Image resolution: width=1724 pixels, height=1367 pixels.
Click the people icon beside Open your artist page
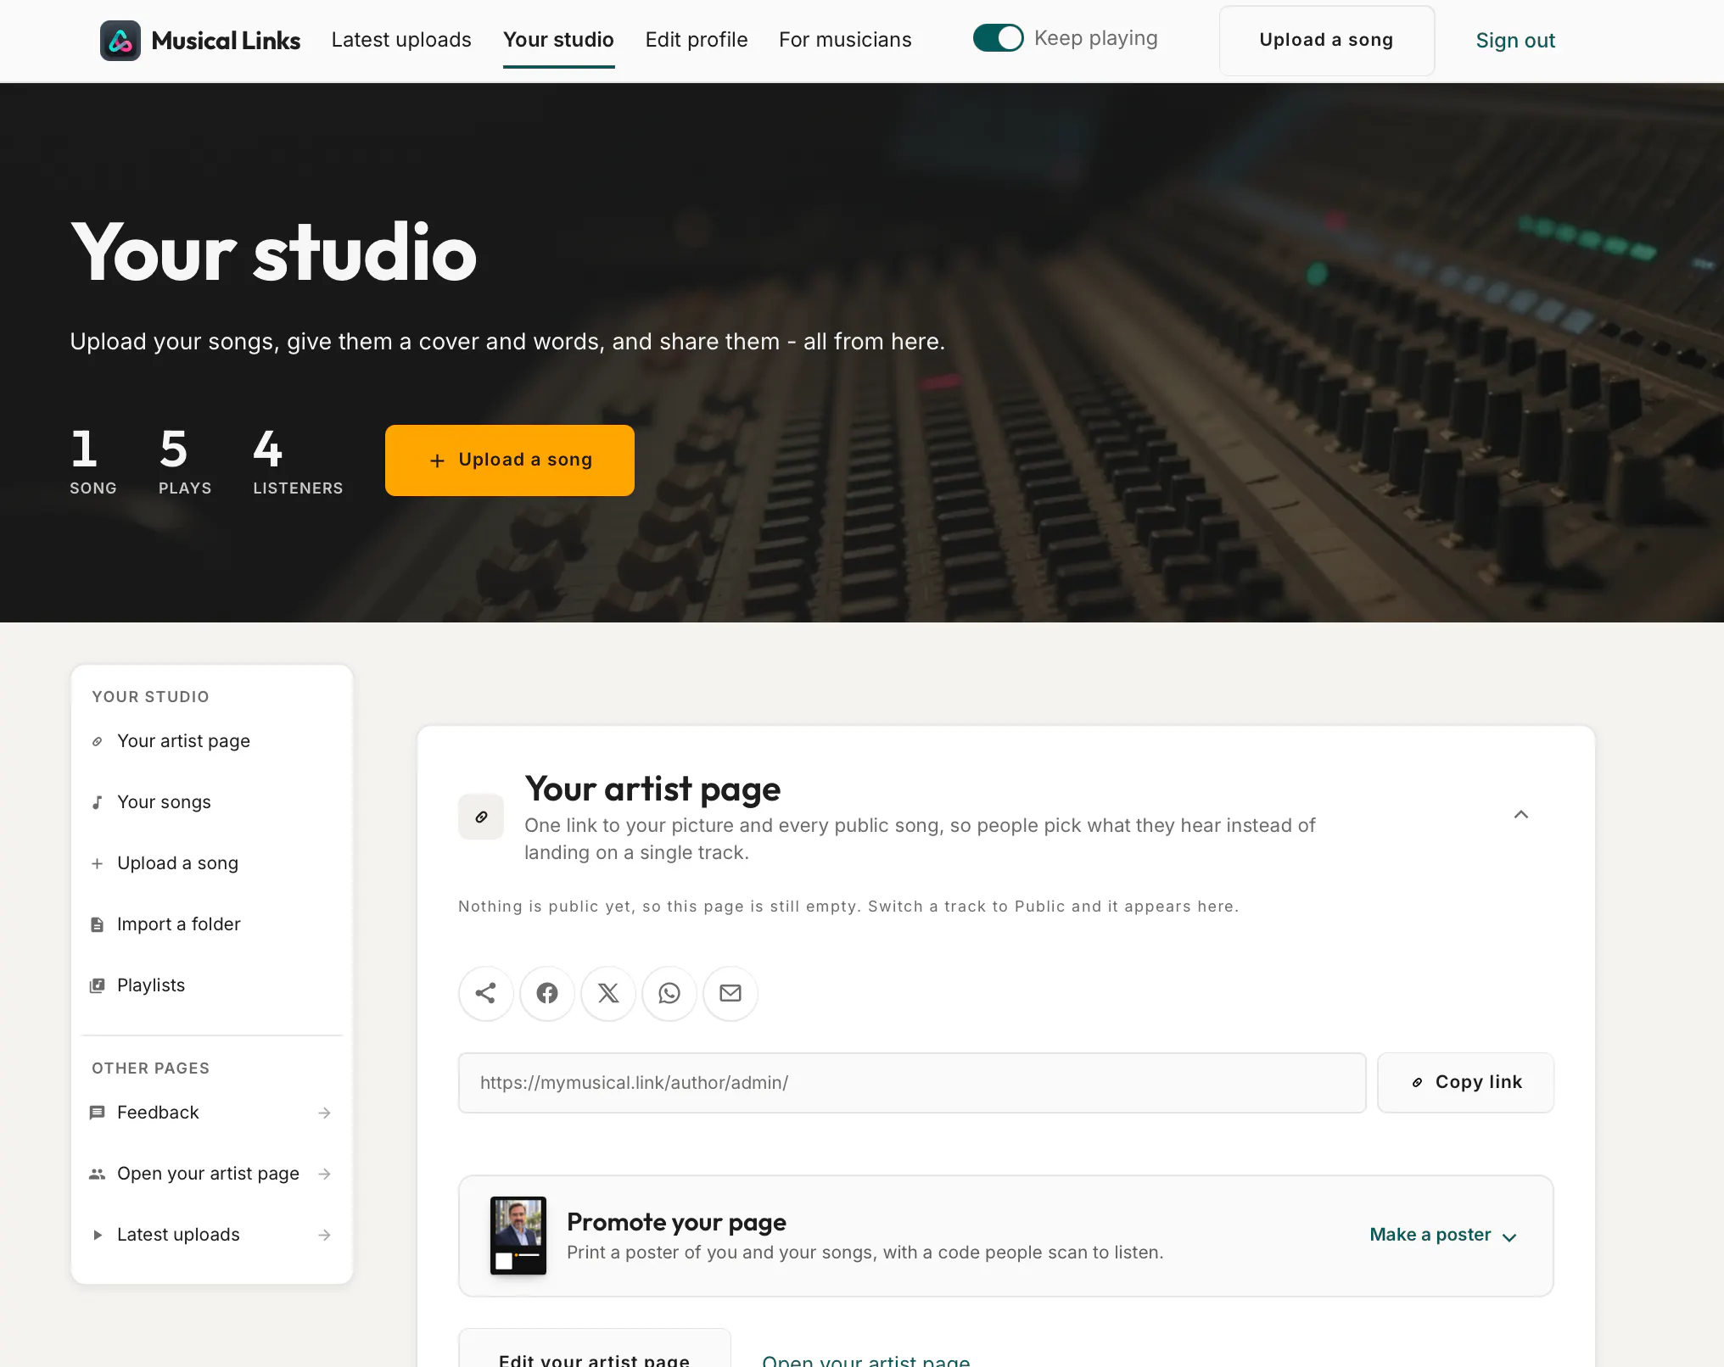(98, 1174)
